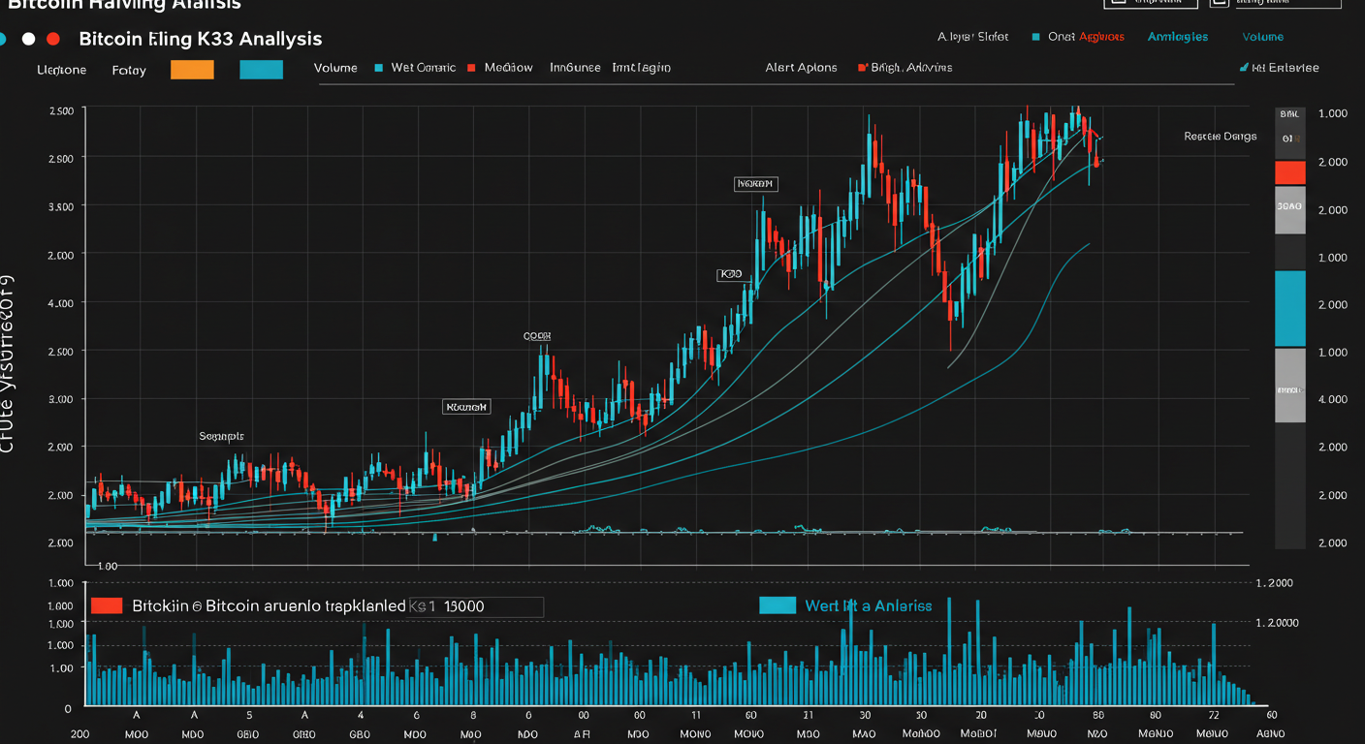Click the 'NKXRH' chart annotation box
This screenshot has width=1365, height=744.
click(x=755, y=183)
